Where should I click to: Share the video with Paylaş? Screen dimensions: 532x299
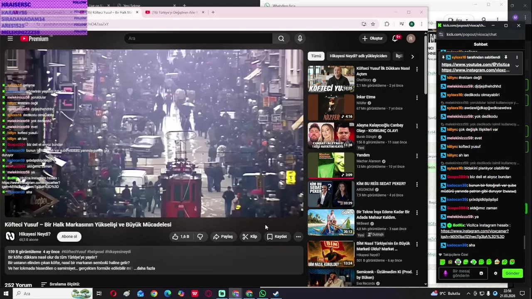pyautogui.click(x=223, y=237)
